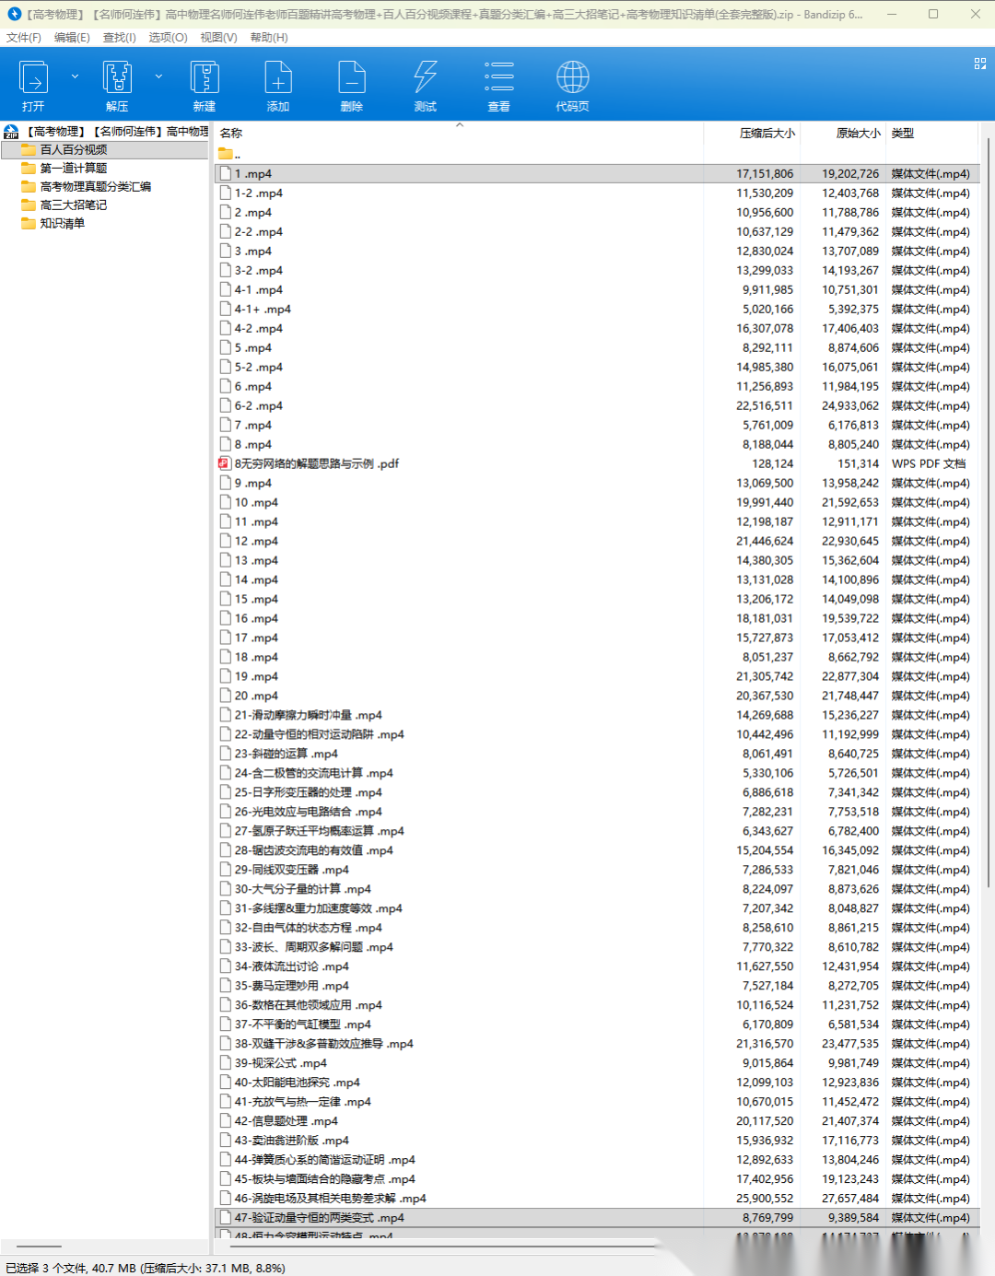Select the PDF file 8无穷网络的解题思路与示例
The height and width of the screenshot is (1276, 995).
[x=316, y=463]
